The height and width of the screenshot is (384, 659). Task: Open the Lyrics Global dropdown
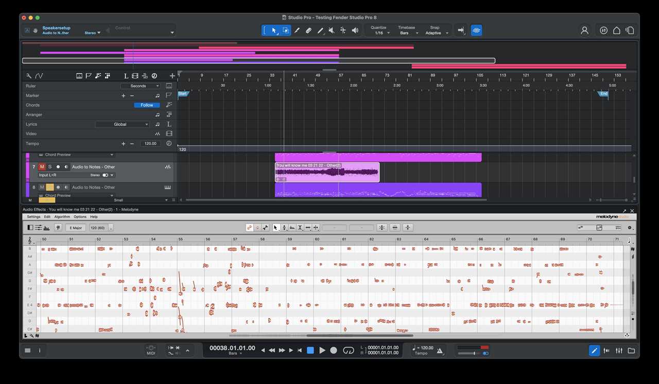coord(122,124)
